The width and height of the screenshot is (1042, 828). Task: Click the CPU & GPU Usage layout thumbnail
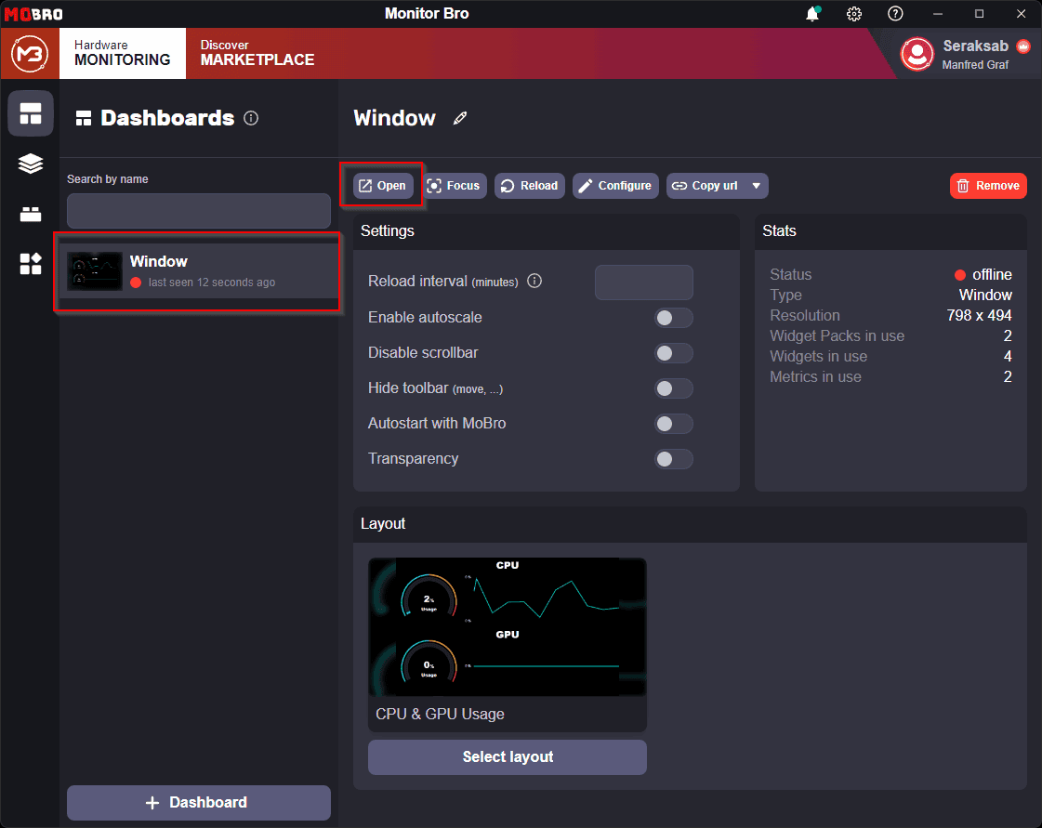click(x=507, y=627)
